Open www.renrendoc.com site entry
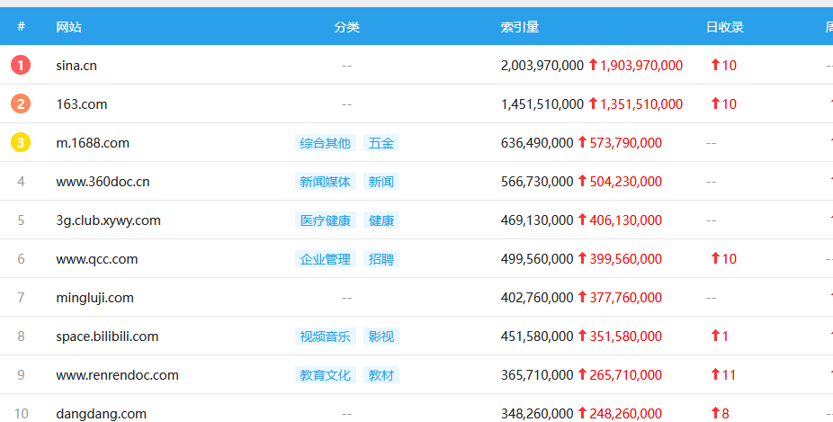 coord(117,374)
